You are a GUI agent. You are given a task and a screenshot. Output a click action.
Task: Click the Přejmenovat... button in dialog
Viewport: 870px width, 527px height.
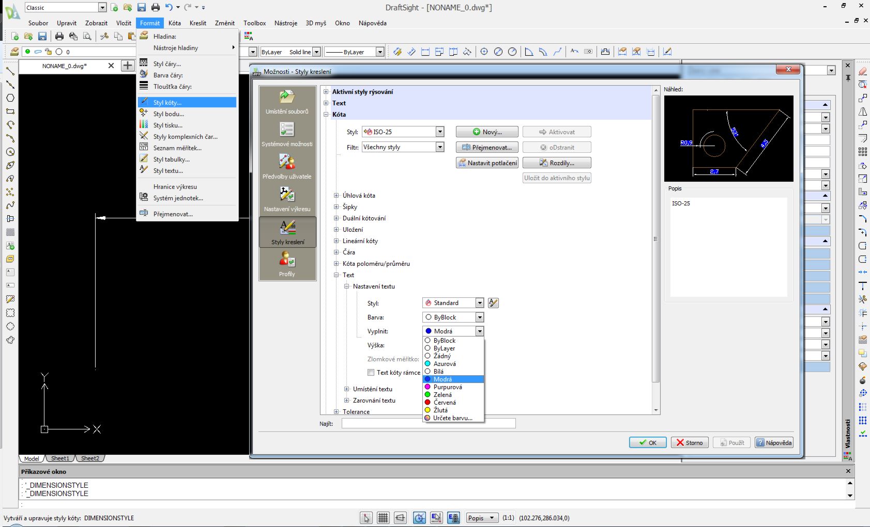click(487, 148)
